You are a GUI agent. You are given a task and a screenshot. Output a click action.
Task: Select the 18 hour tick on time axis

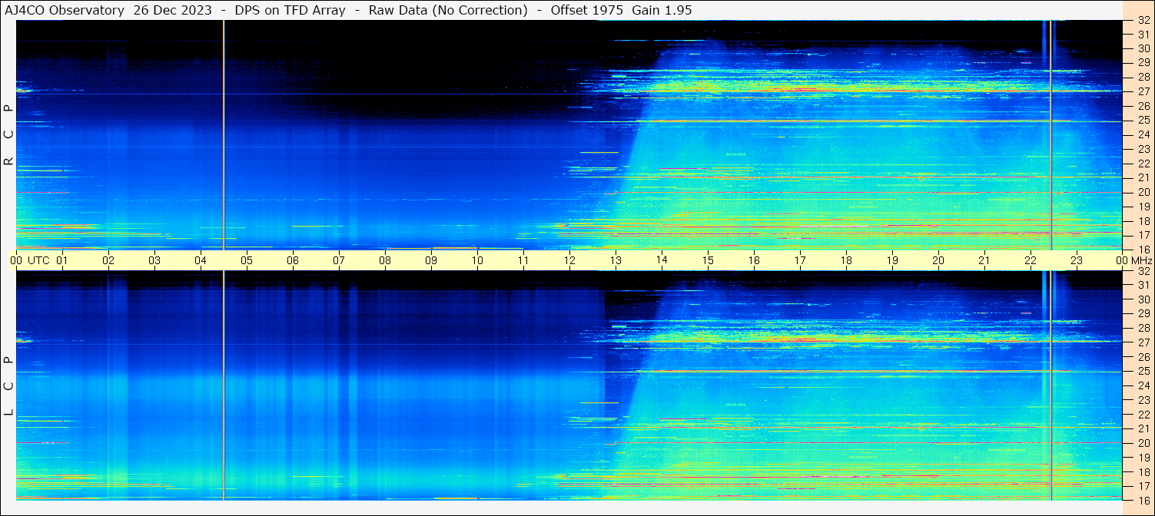click(846, 260)
